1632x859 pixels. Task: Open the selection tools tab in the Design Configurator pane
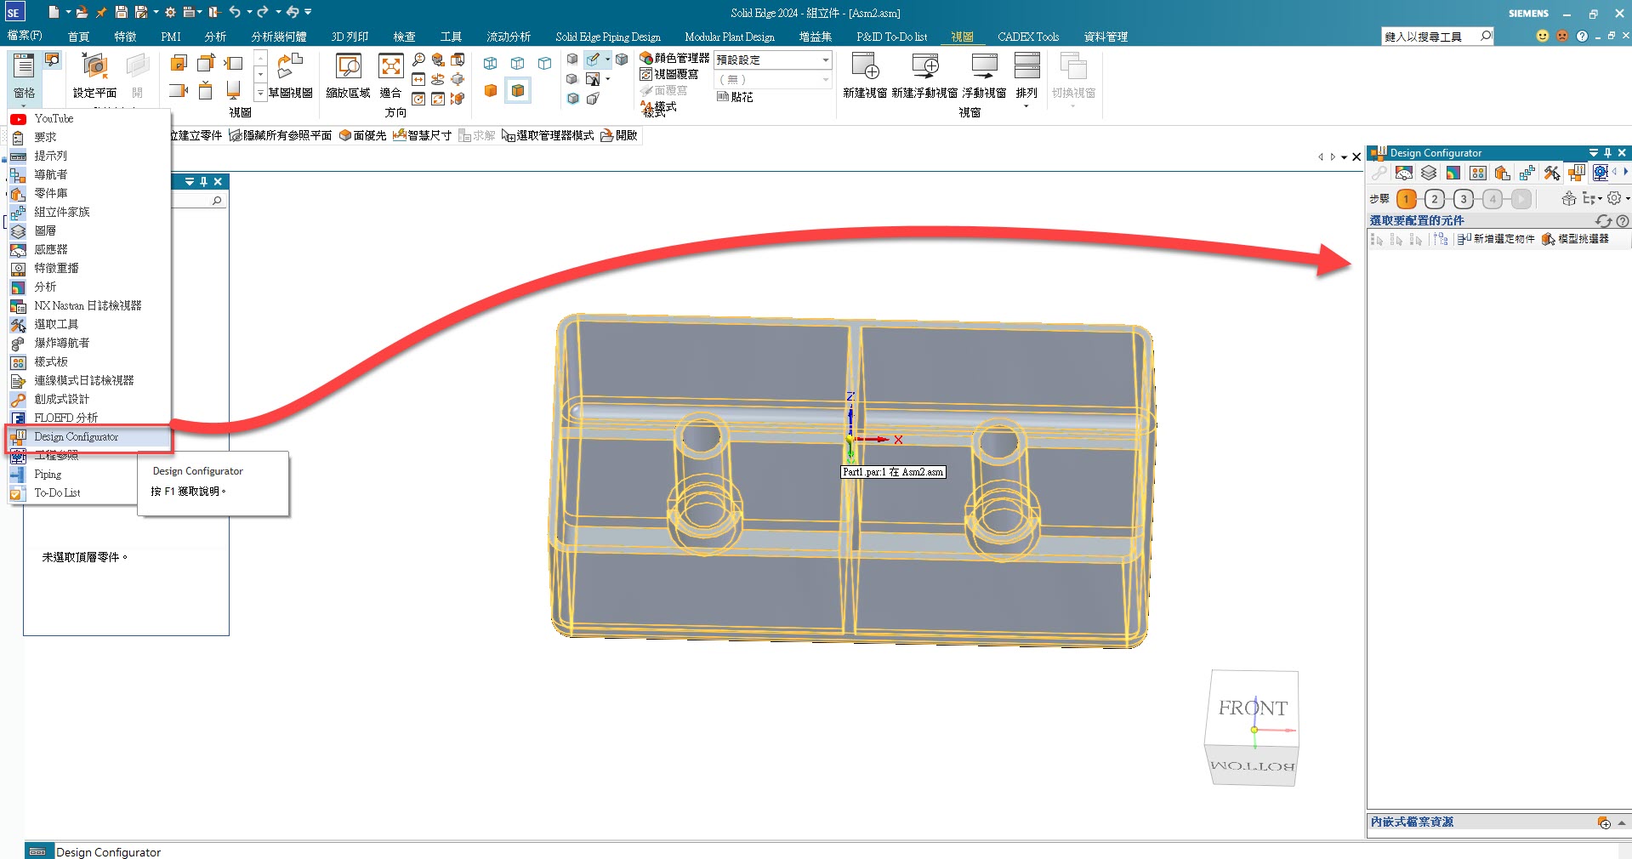coord(1552,173)
